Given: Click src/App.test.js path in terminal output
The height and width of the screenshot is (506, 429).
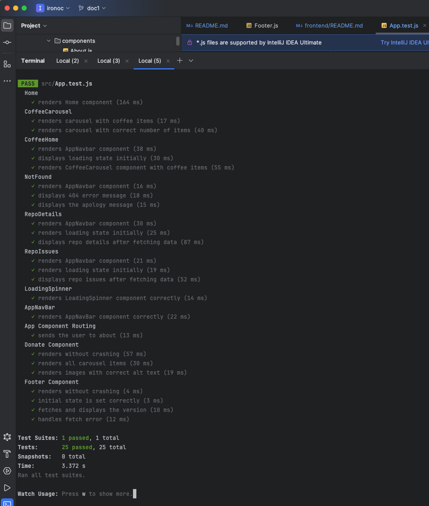Looking at the screenshot, I should click(x=67, y=83).
